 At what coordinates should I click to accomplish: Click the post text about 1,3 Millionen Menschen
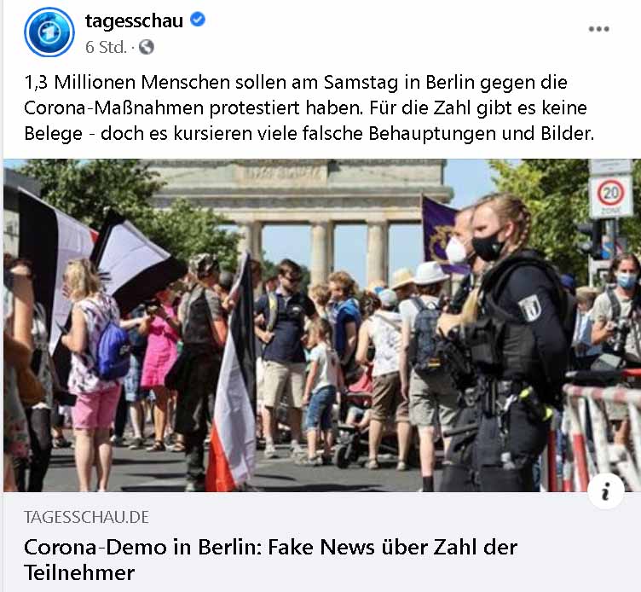click(x=309, y=107)
